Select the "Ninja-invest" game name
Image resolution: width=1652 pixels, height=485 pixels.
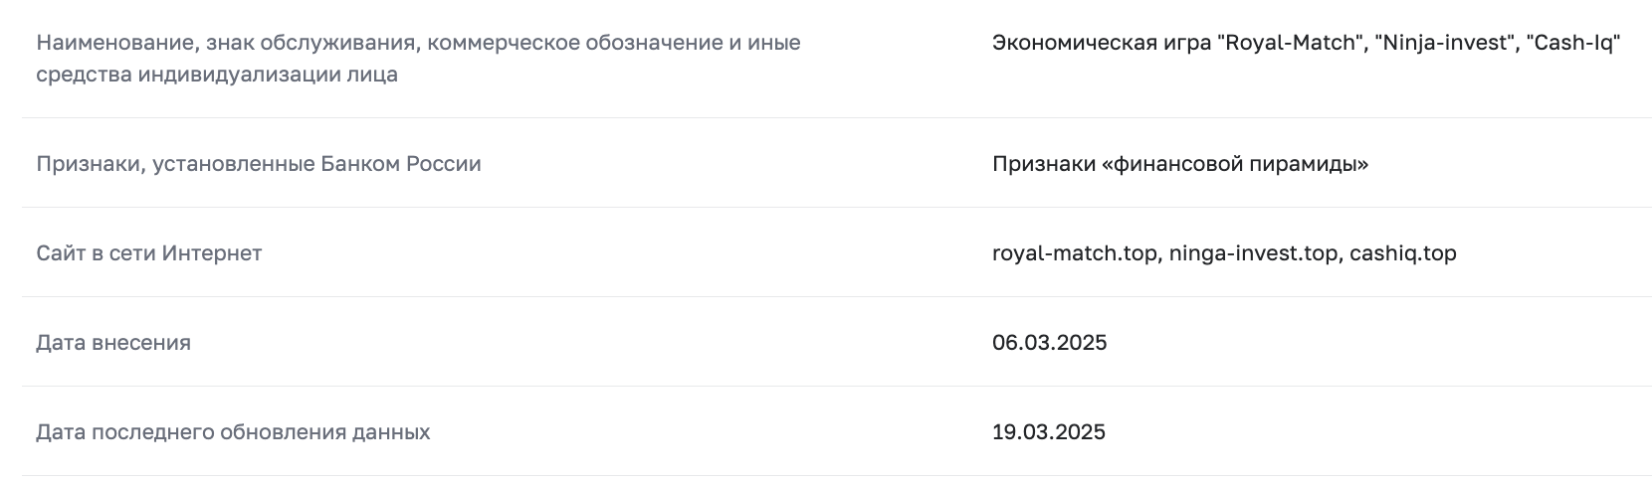coord(1445,43)
